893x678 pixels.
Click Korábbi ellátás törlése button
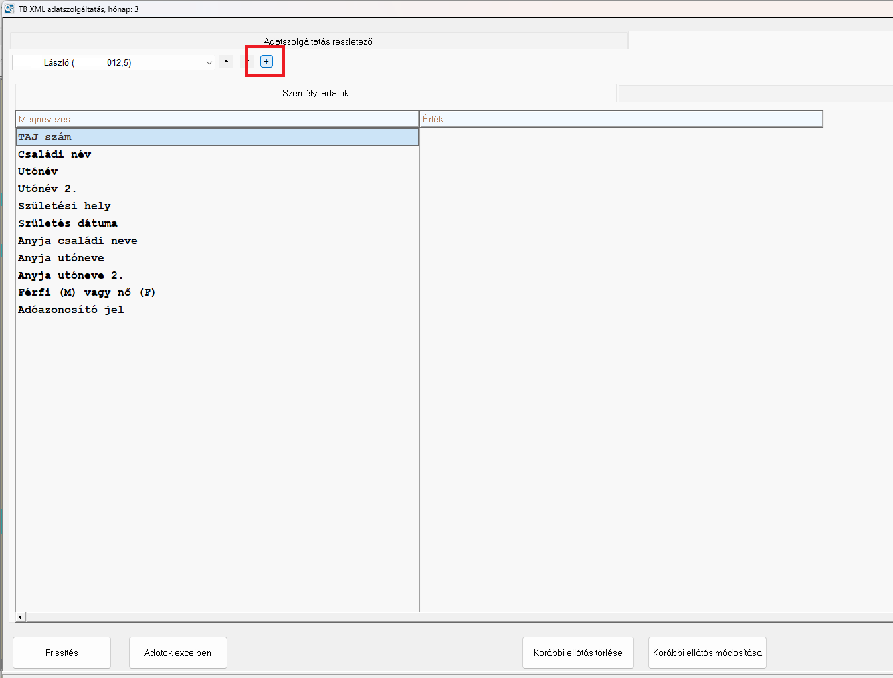(577, 653)
